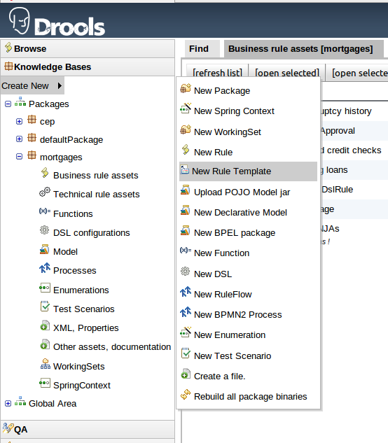Click the Technical rule assets gears icon
Screen dimensions: 388x443
click(45, 192)
